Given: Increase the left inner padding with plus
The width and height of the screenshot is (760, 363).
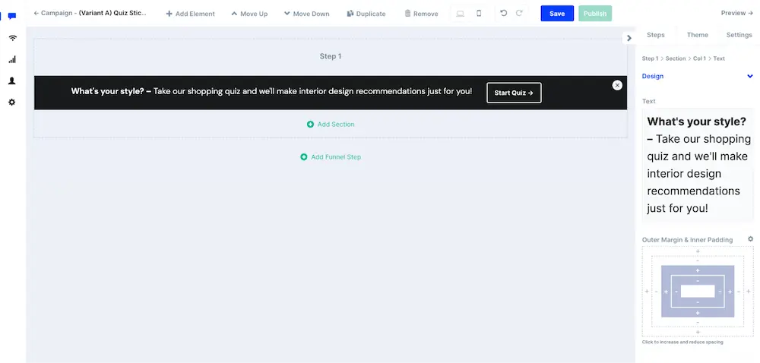Looking at the screenshot, I should 666,292.
